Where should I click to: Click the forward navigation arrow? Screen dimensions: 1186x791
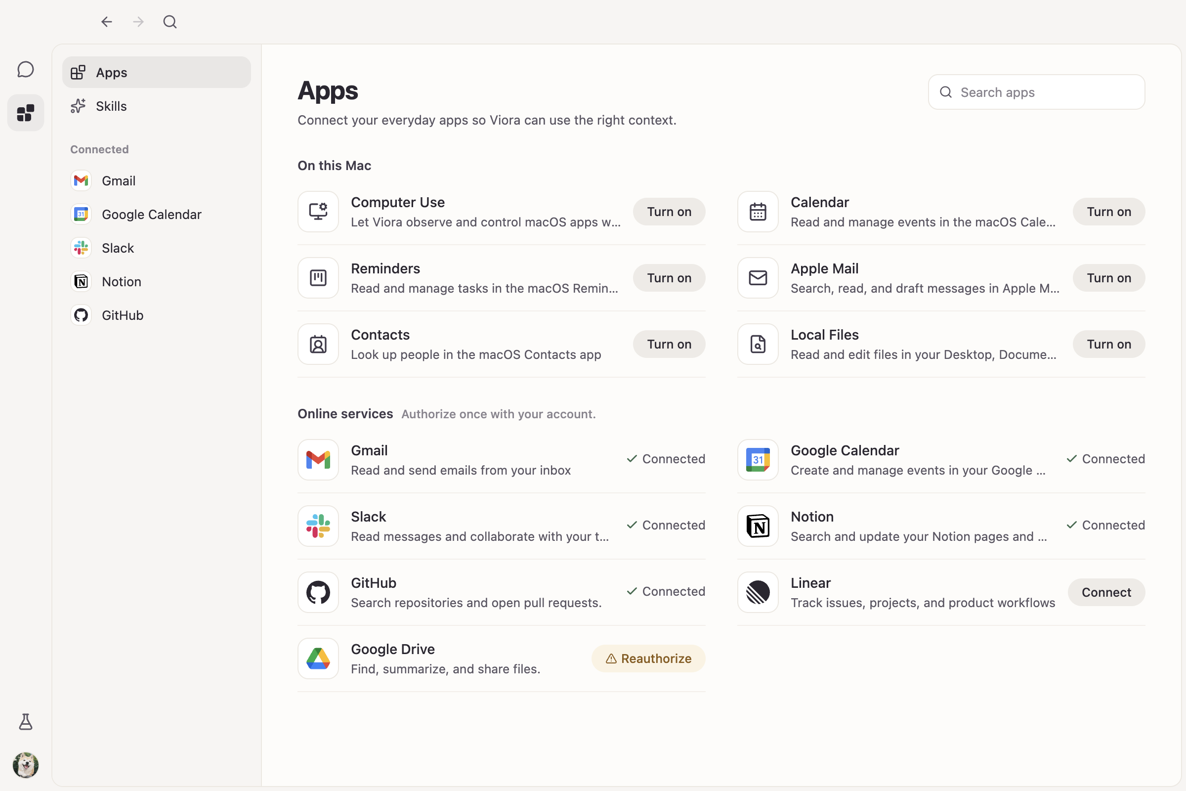click(138, 22)
